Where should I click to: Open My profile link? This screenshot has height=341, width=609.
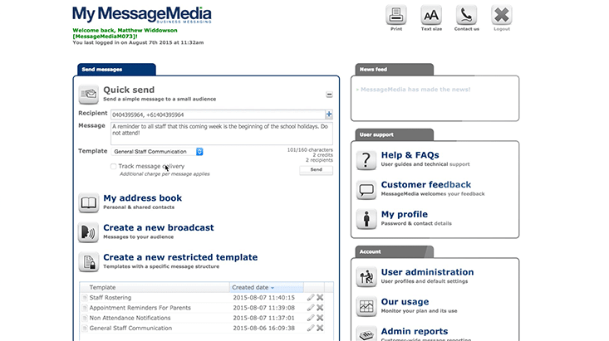(405, 215)
